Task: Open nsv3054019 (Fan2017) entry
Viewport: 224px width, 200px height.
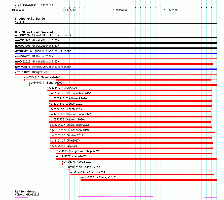Action: (65, 141)
